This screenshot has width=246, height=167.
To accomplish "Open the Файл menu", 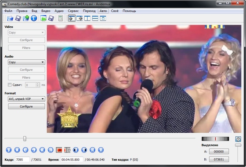I will click(x=8, y=11).
